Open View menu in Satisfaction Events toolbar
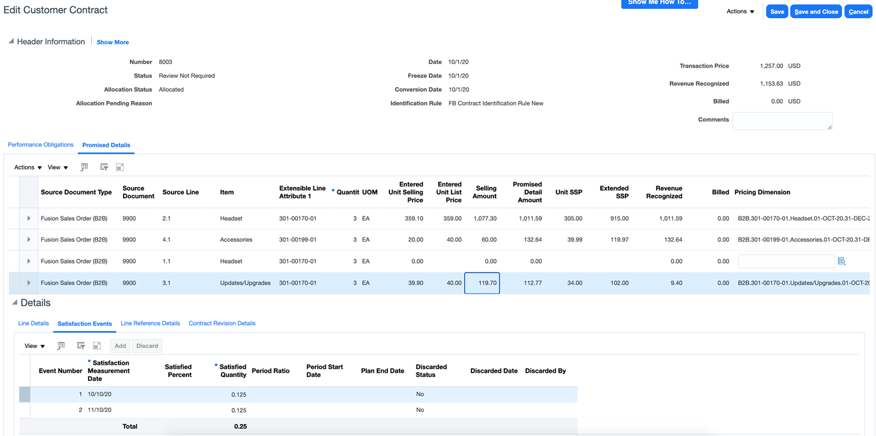The image size is (876, 436). 35,346
